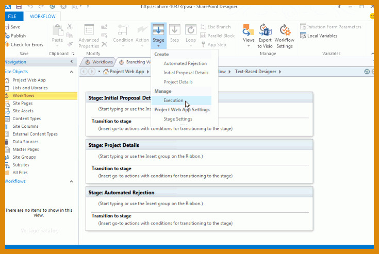Screen dimensions: 379x254
Task: Insert an Else Branch
Action: pyautogui.click(x=216, y=27)
